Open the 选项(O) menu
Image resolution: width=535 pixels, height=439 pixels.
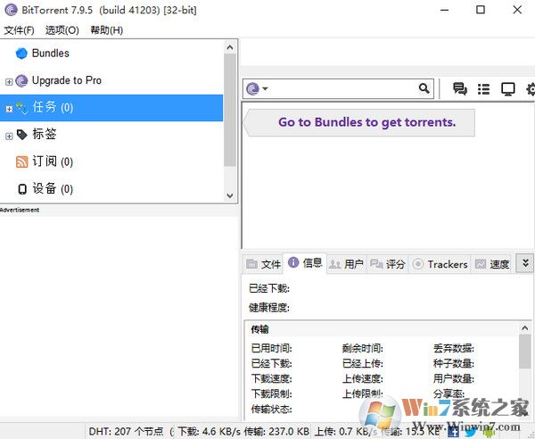62,30
